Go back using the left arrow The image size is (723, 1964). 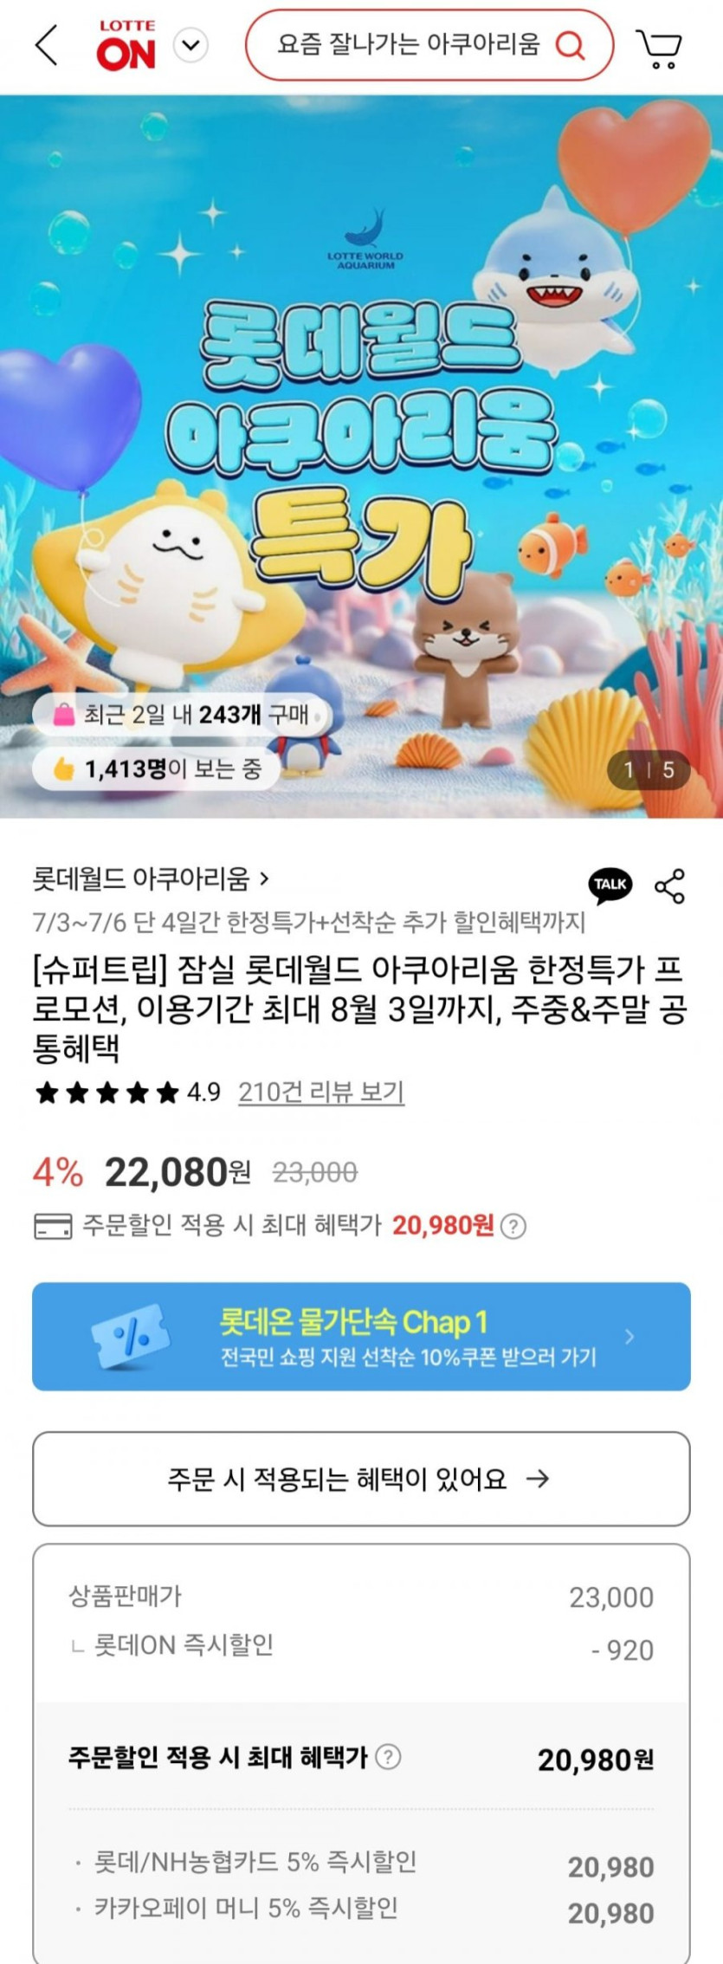click(x=47, y=45)
